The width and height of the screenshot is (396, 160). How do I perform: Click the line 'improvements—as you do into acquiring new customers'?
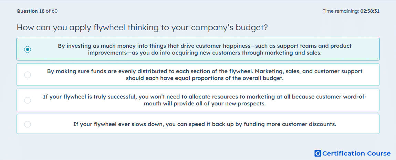click(x=205, y=53)
